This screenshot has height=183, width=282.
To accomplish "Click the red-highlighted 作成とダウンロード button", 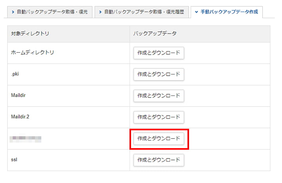I will click(158, 139).
